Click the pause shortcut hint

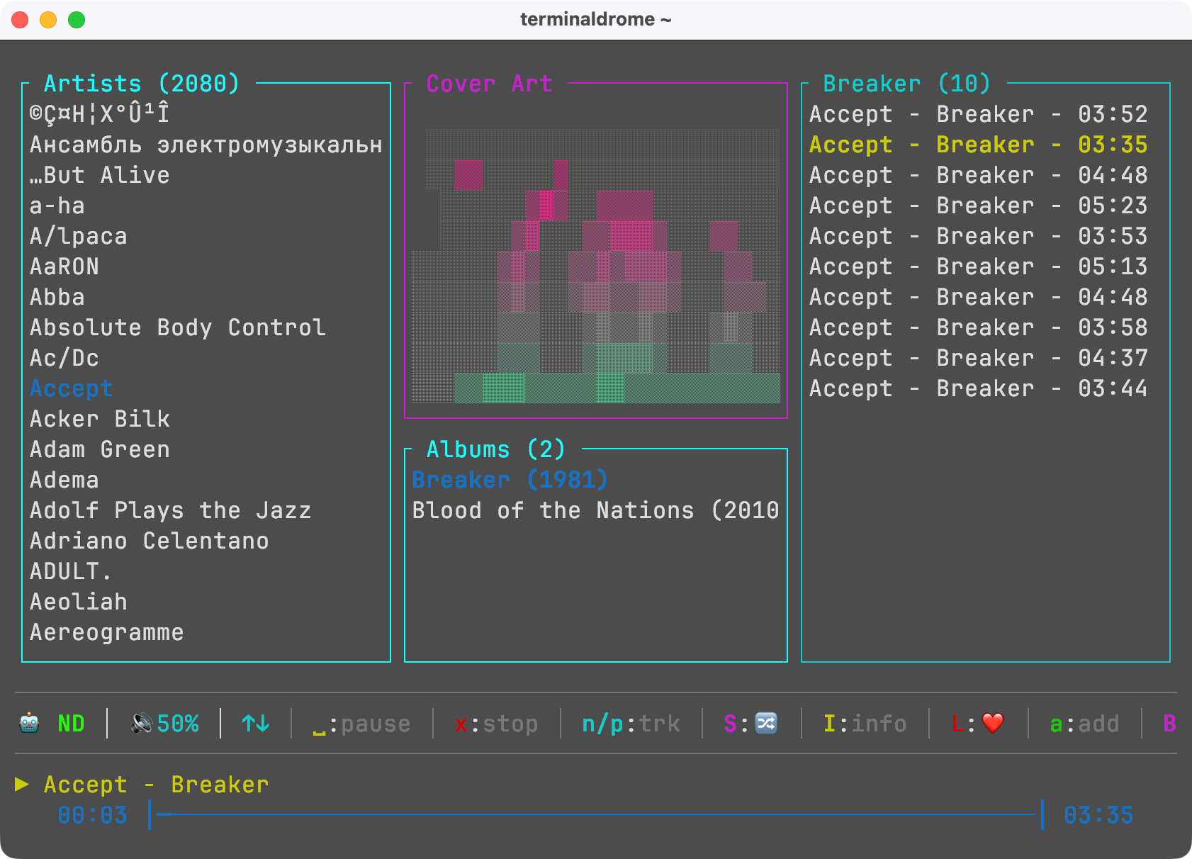361,724
